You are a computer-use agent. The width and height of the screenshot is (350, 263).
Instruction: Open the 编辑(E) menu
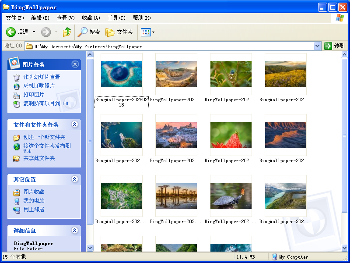40,18
